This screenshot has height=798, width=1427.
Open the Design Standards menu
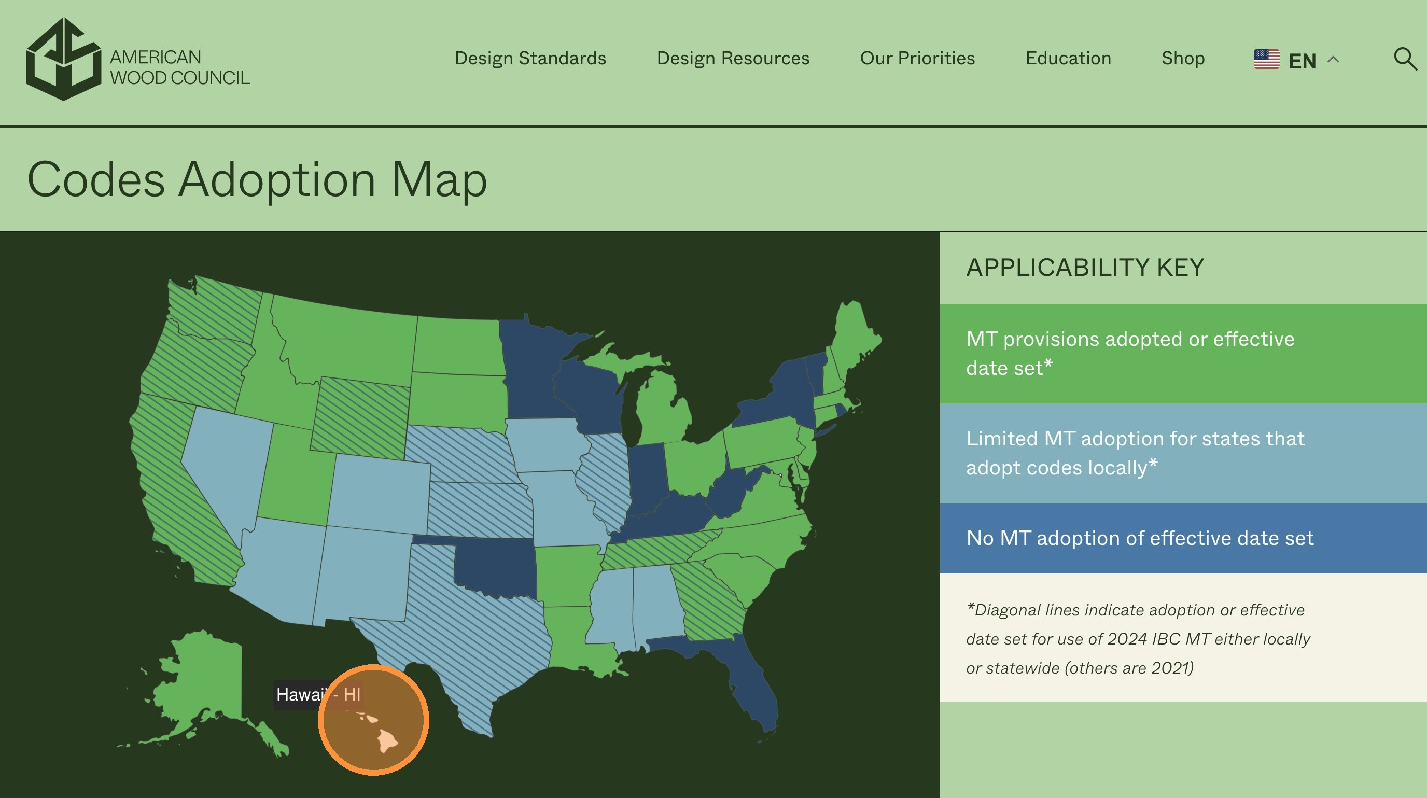[x=530, y=58]
